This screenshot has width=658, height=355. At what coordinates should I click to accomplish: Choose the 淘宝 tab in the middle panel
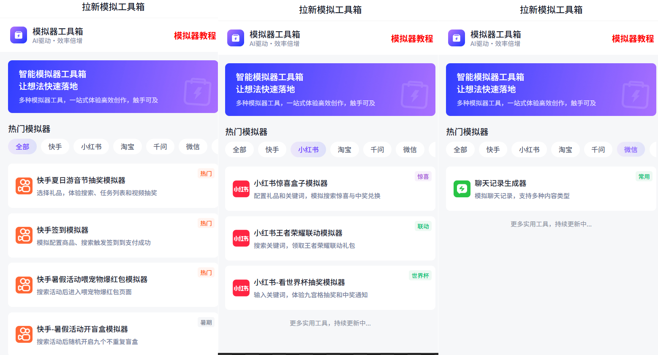tap(345, 150)
